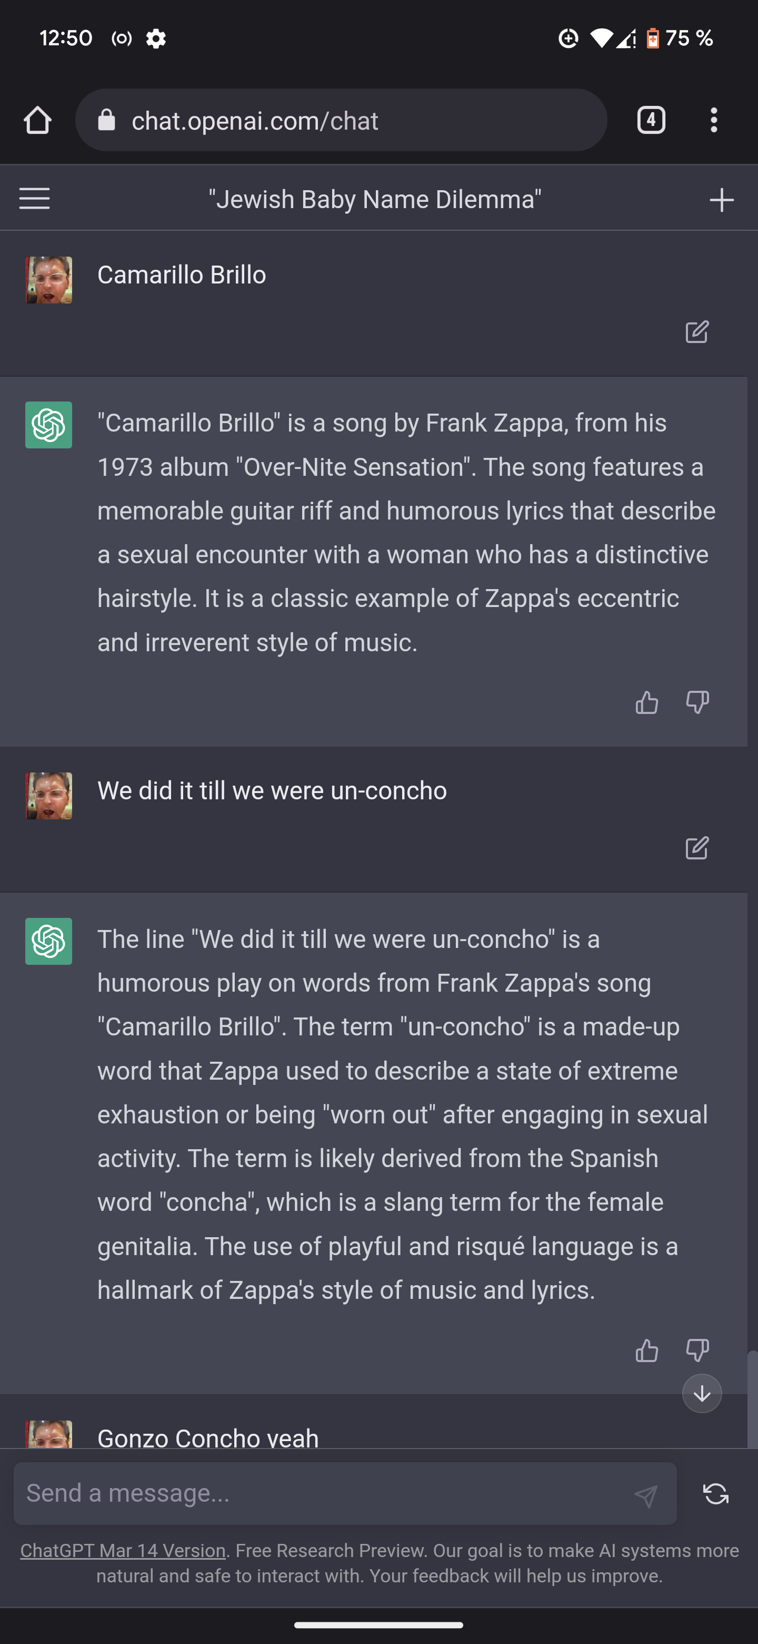Viewport: 758px width, 1644px height.
Task: Go to browser home page
Action: click(x=37, y=120)
